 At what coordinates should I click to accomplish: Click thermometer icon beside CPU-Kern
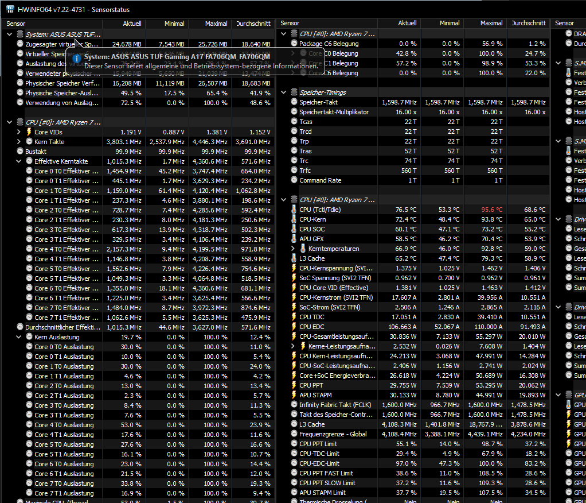pos(294,219)
